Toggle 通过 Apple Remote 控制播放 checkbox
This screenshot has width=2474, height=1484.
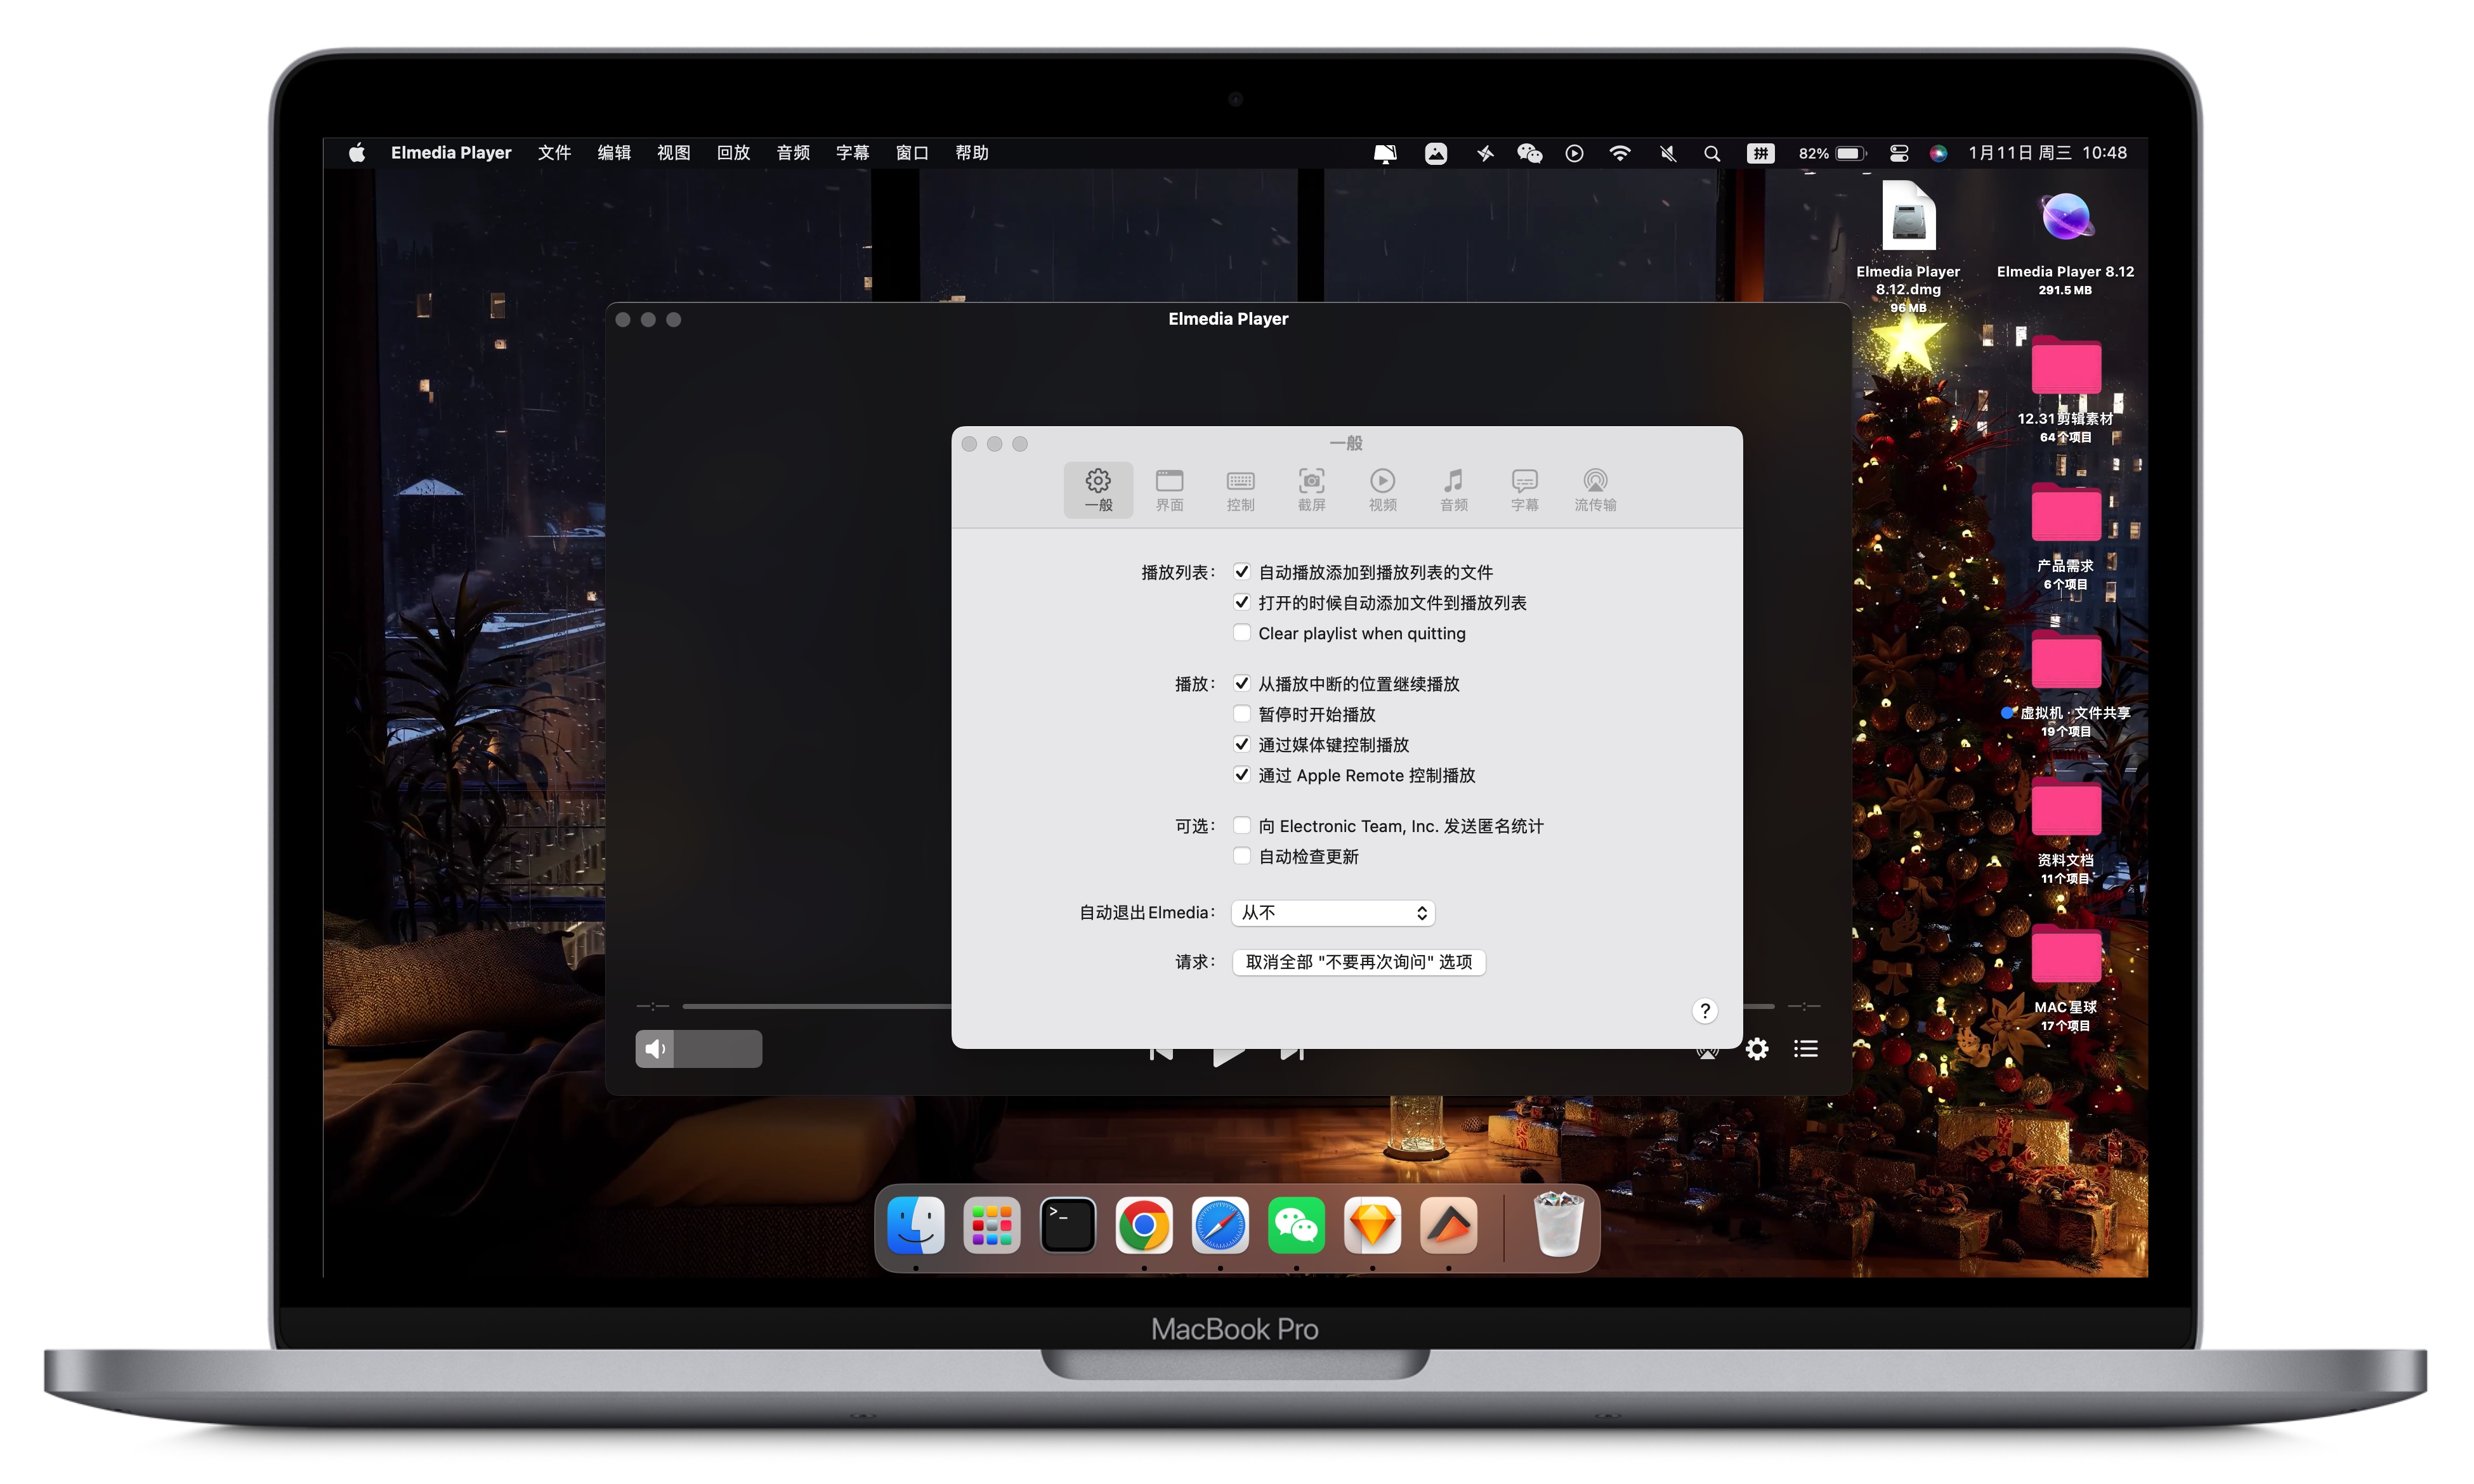1241,775
